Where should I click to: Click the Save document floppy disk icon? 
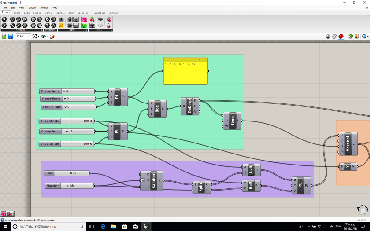coord(11,36)
